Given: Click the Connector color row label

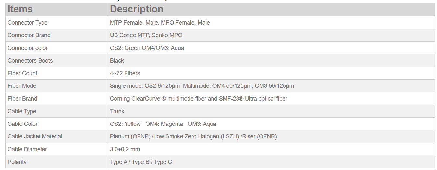Looking at the screenshot, I should (x=28, y=48).
